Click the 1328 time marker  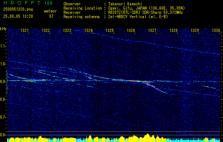[173, 31]
